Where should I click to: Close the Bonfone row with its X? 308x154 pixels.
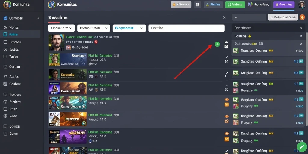pos(301,36)
